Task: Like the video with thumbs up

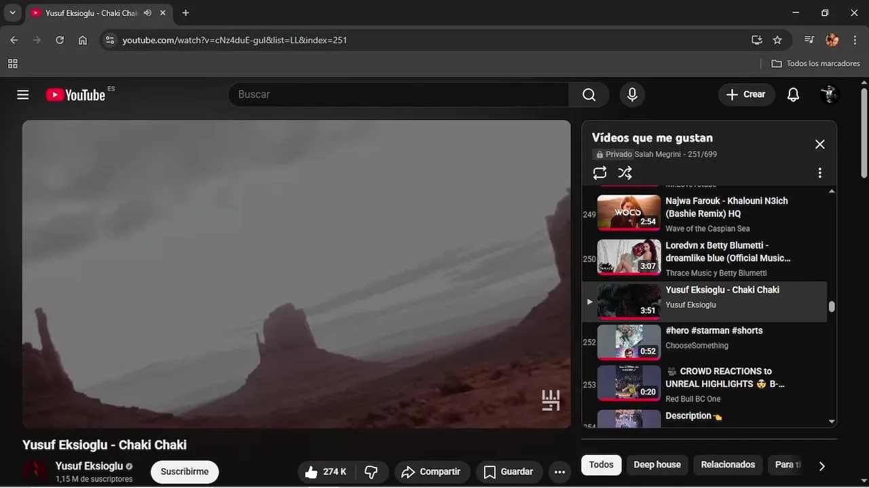Action: pyautogui.click(x=326, y=472)
